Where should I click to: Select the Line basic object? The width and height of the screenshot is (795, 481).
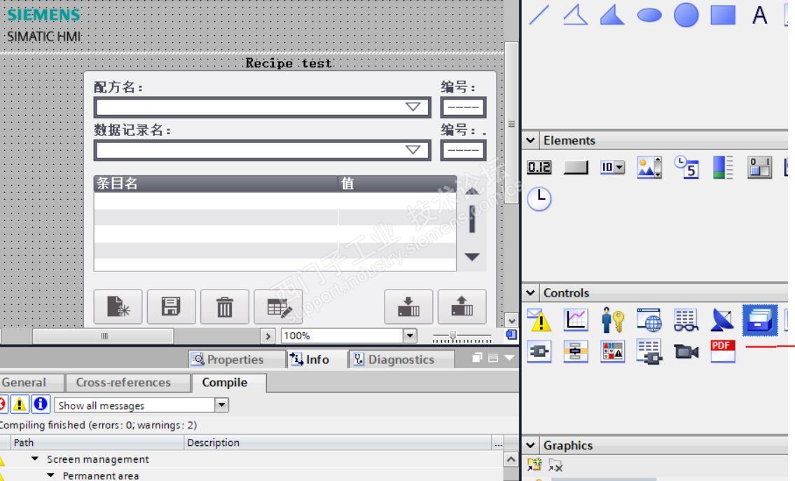[x=539, y=15]
